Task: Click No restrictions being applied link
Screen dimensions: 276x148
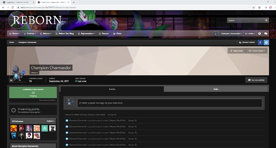Action: [x=29, y=112]
